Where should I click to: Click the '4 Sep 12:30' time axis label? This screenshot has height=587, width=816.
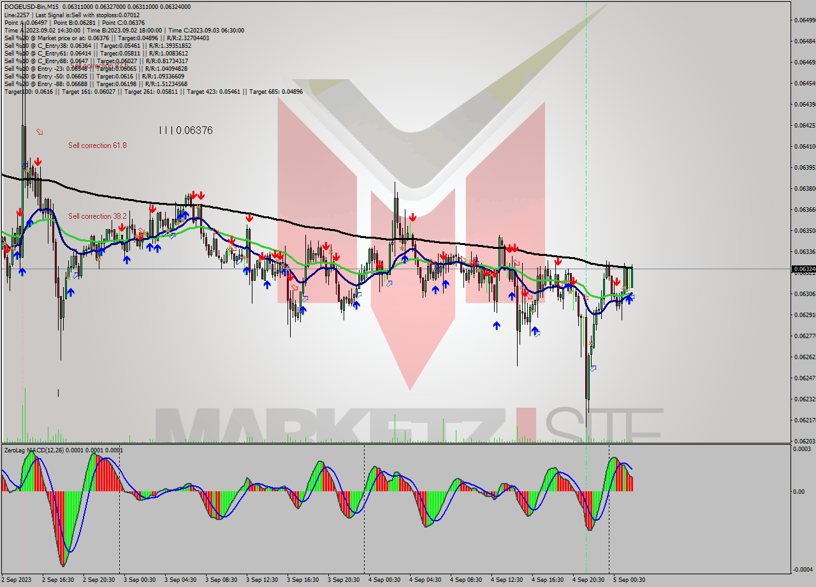click(507, 580)
